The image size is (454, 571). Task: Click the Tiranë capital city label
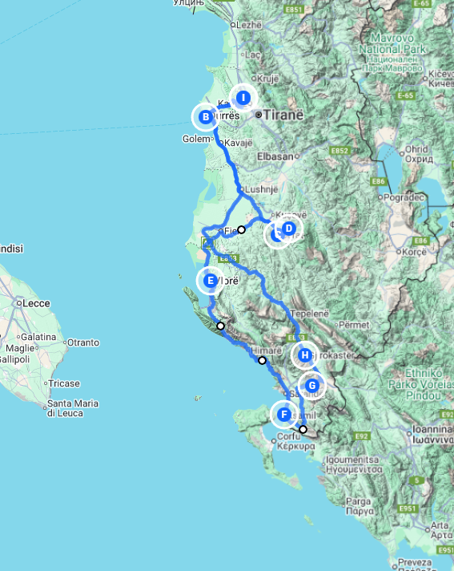point(283,115)
